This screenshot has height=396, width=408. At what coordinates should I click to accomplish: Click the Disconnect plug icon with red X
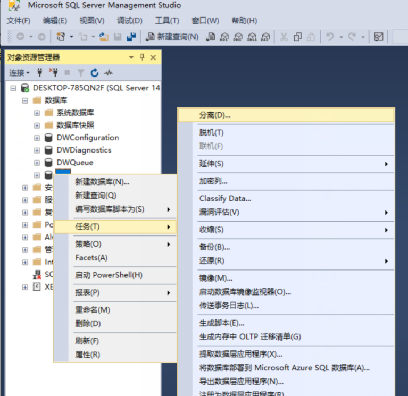pos(54,72)
